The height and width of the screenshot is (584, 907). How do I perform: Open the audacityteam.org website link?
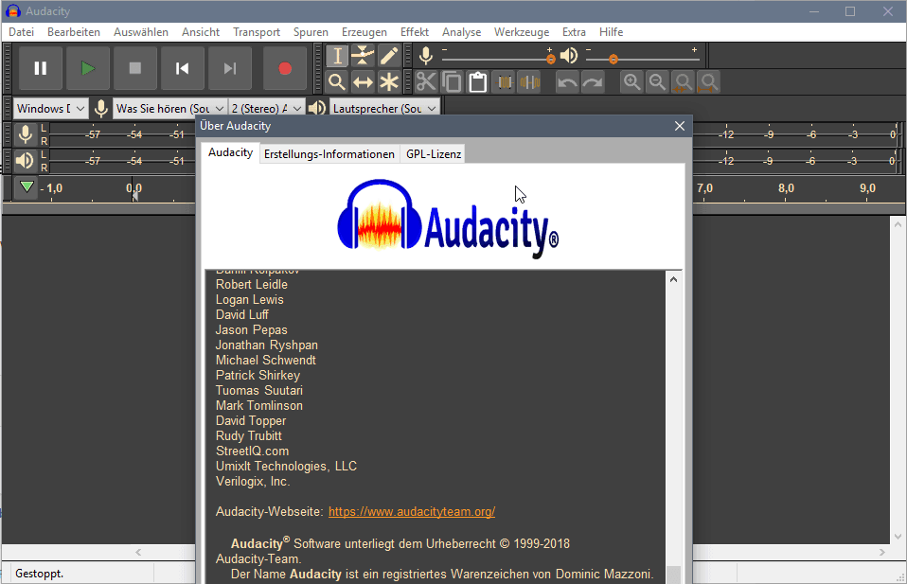coord(412,512)
